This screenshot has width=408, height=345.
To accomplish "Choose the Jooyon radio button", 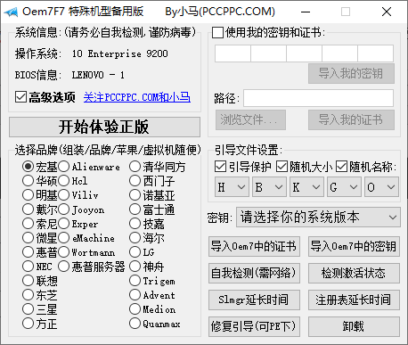I will [x=63, y=209].
